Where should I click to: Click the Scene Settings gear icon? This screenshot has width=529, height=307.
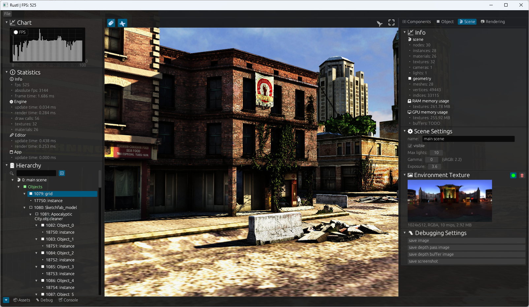[x=410, y=131]
